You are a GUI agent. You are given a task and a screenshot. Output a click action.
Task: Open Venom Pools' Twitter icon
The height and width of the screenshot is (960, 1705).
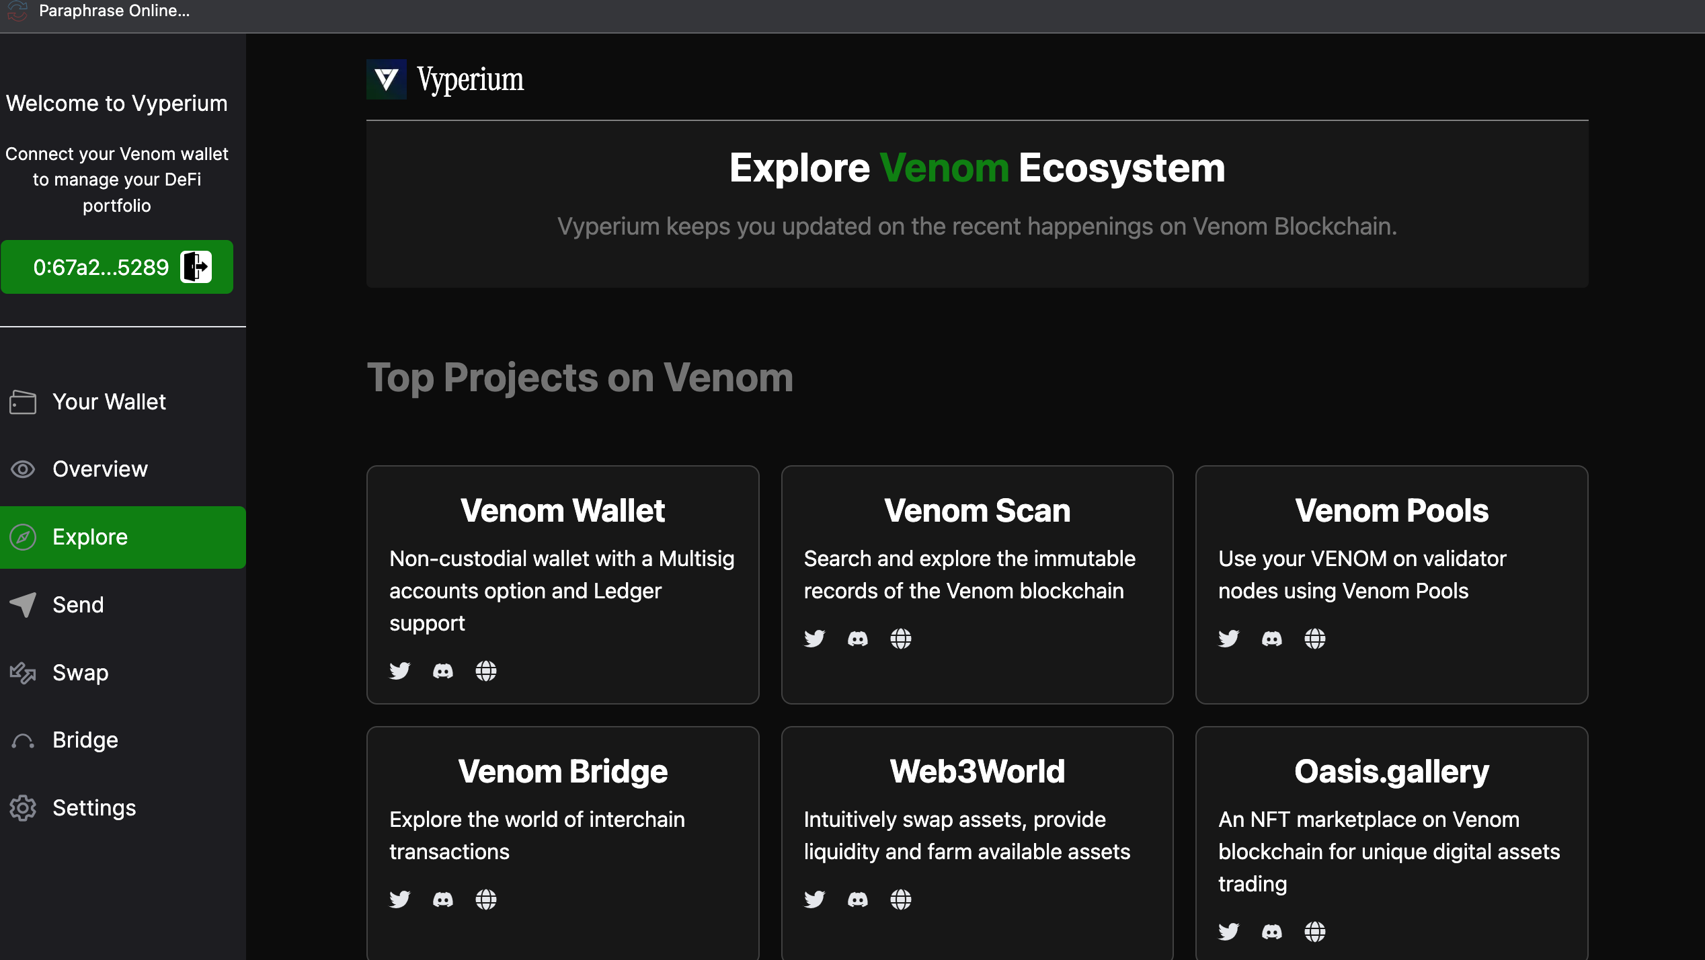tap(1228, 638)
